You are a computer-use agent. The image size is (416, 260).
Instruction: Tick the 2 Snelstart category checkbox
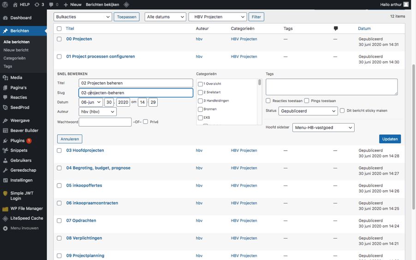pos(200,92)
